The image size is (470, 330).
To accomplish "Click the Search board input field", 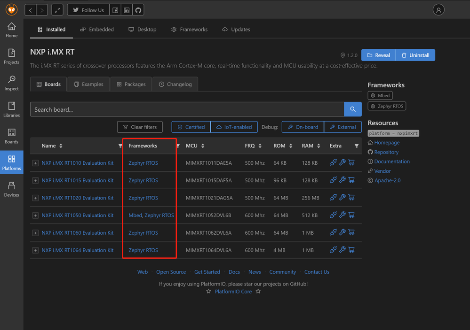I will click(187, 109).
